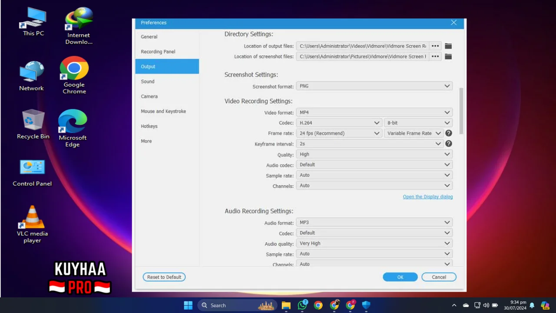Switch to Recording Panel preferences tab
556x313 pixels.
[x=167, y=52]
